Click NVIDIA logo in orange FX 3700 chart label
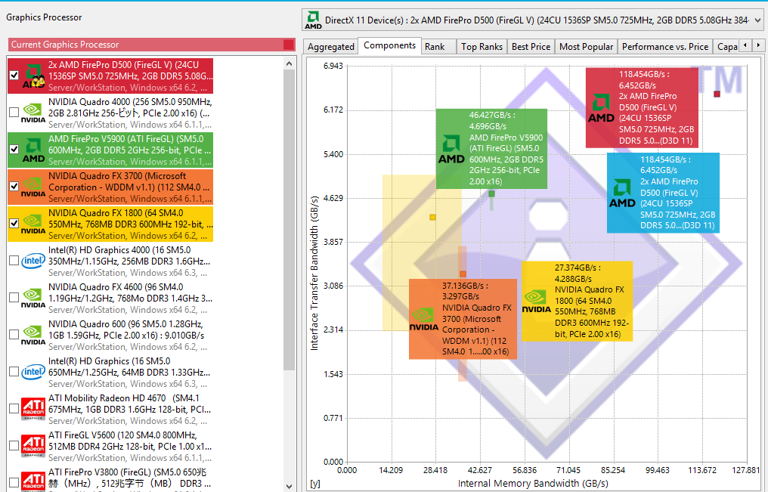Screen dimensions: 768x492 click(x=423, y=320)
